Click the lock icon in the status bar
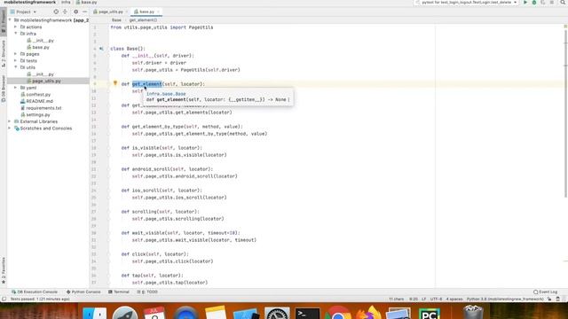Viewport: 568px width, 319px height. [549, 300]
